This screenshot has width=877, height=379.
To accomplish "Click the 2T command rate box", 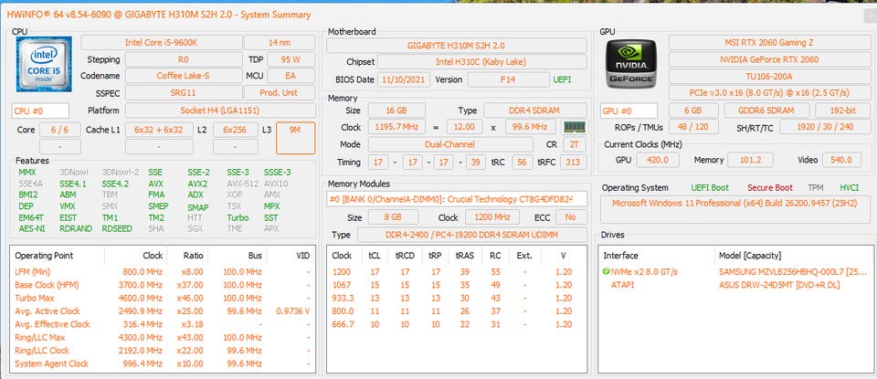I will pos(575,144).
